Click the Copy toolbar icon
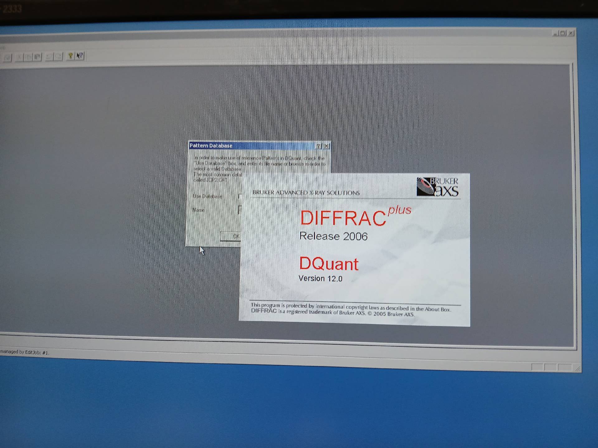The width and height of the screenshot is (598, 448). [x=28, y=57]
